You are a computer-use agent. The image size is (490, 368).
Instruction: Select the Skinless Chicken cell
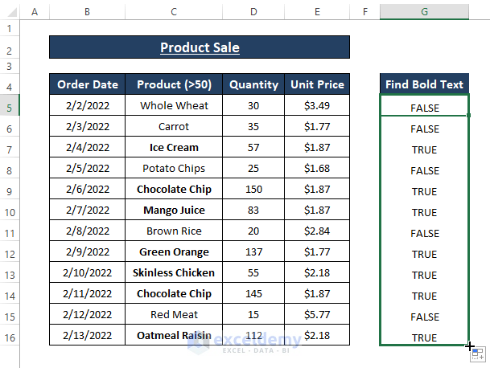point(173,273)
